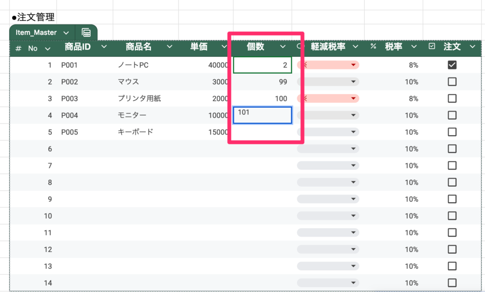Check the 注文 checkbox for マウス row

tap(452, 82)
